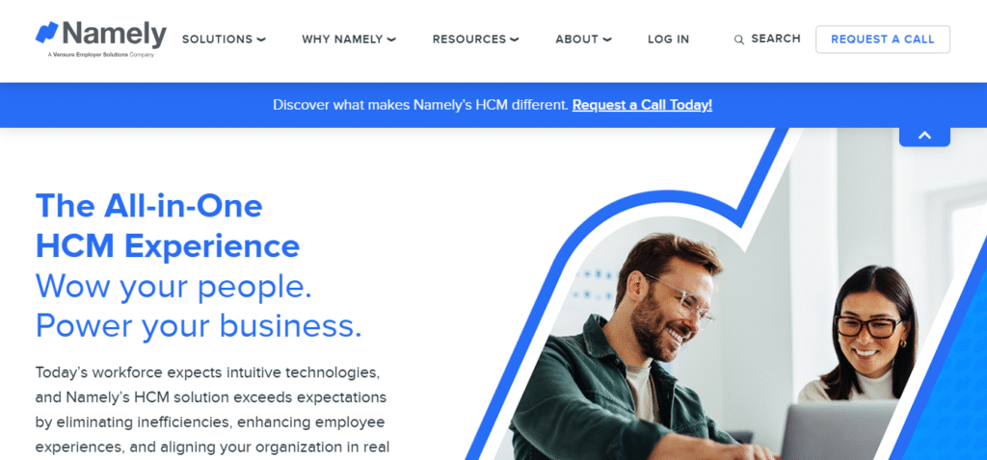
Task: Click the chevron next to Solutions
Action: tap(261, 39)
